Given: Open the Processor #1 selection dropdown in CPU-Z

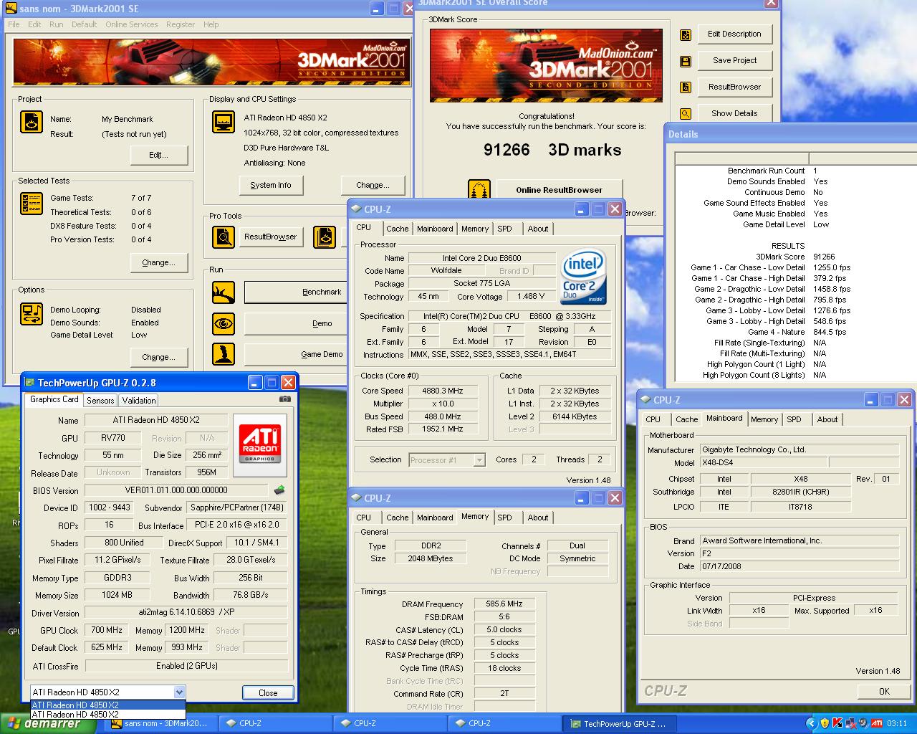Looking at the screenshot, I should click(x=479, y=460).
